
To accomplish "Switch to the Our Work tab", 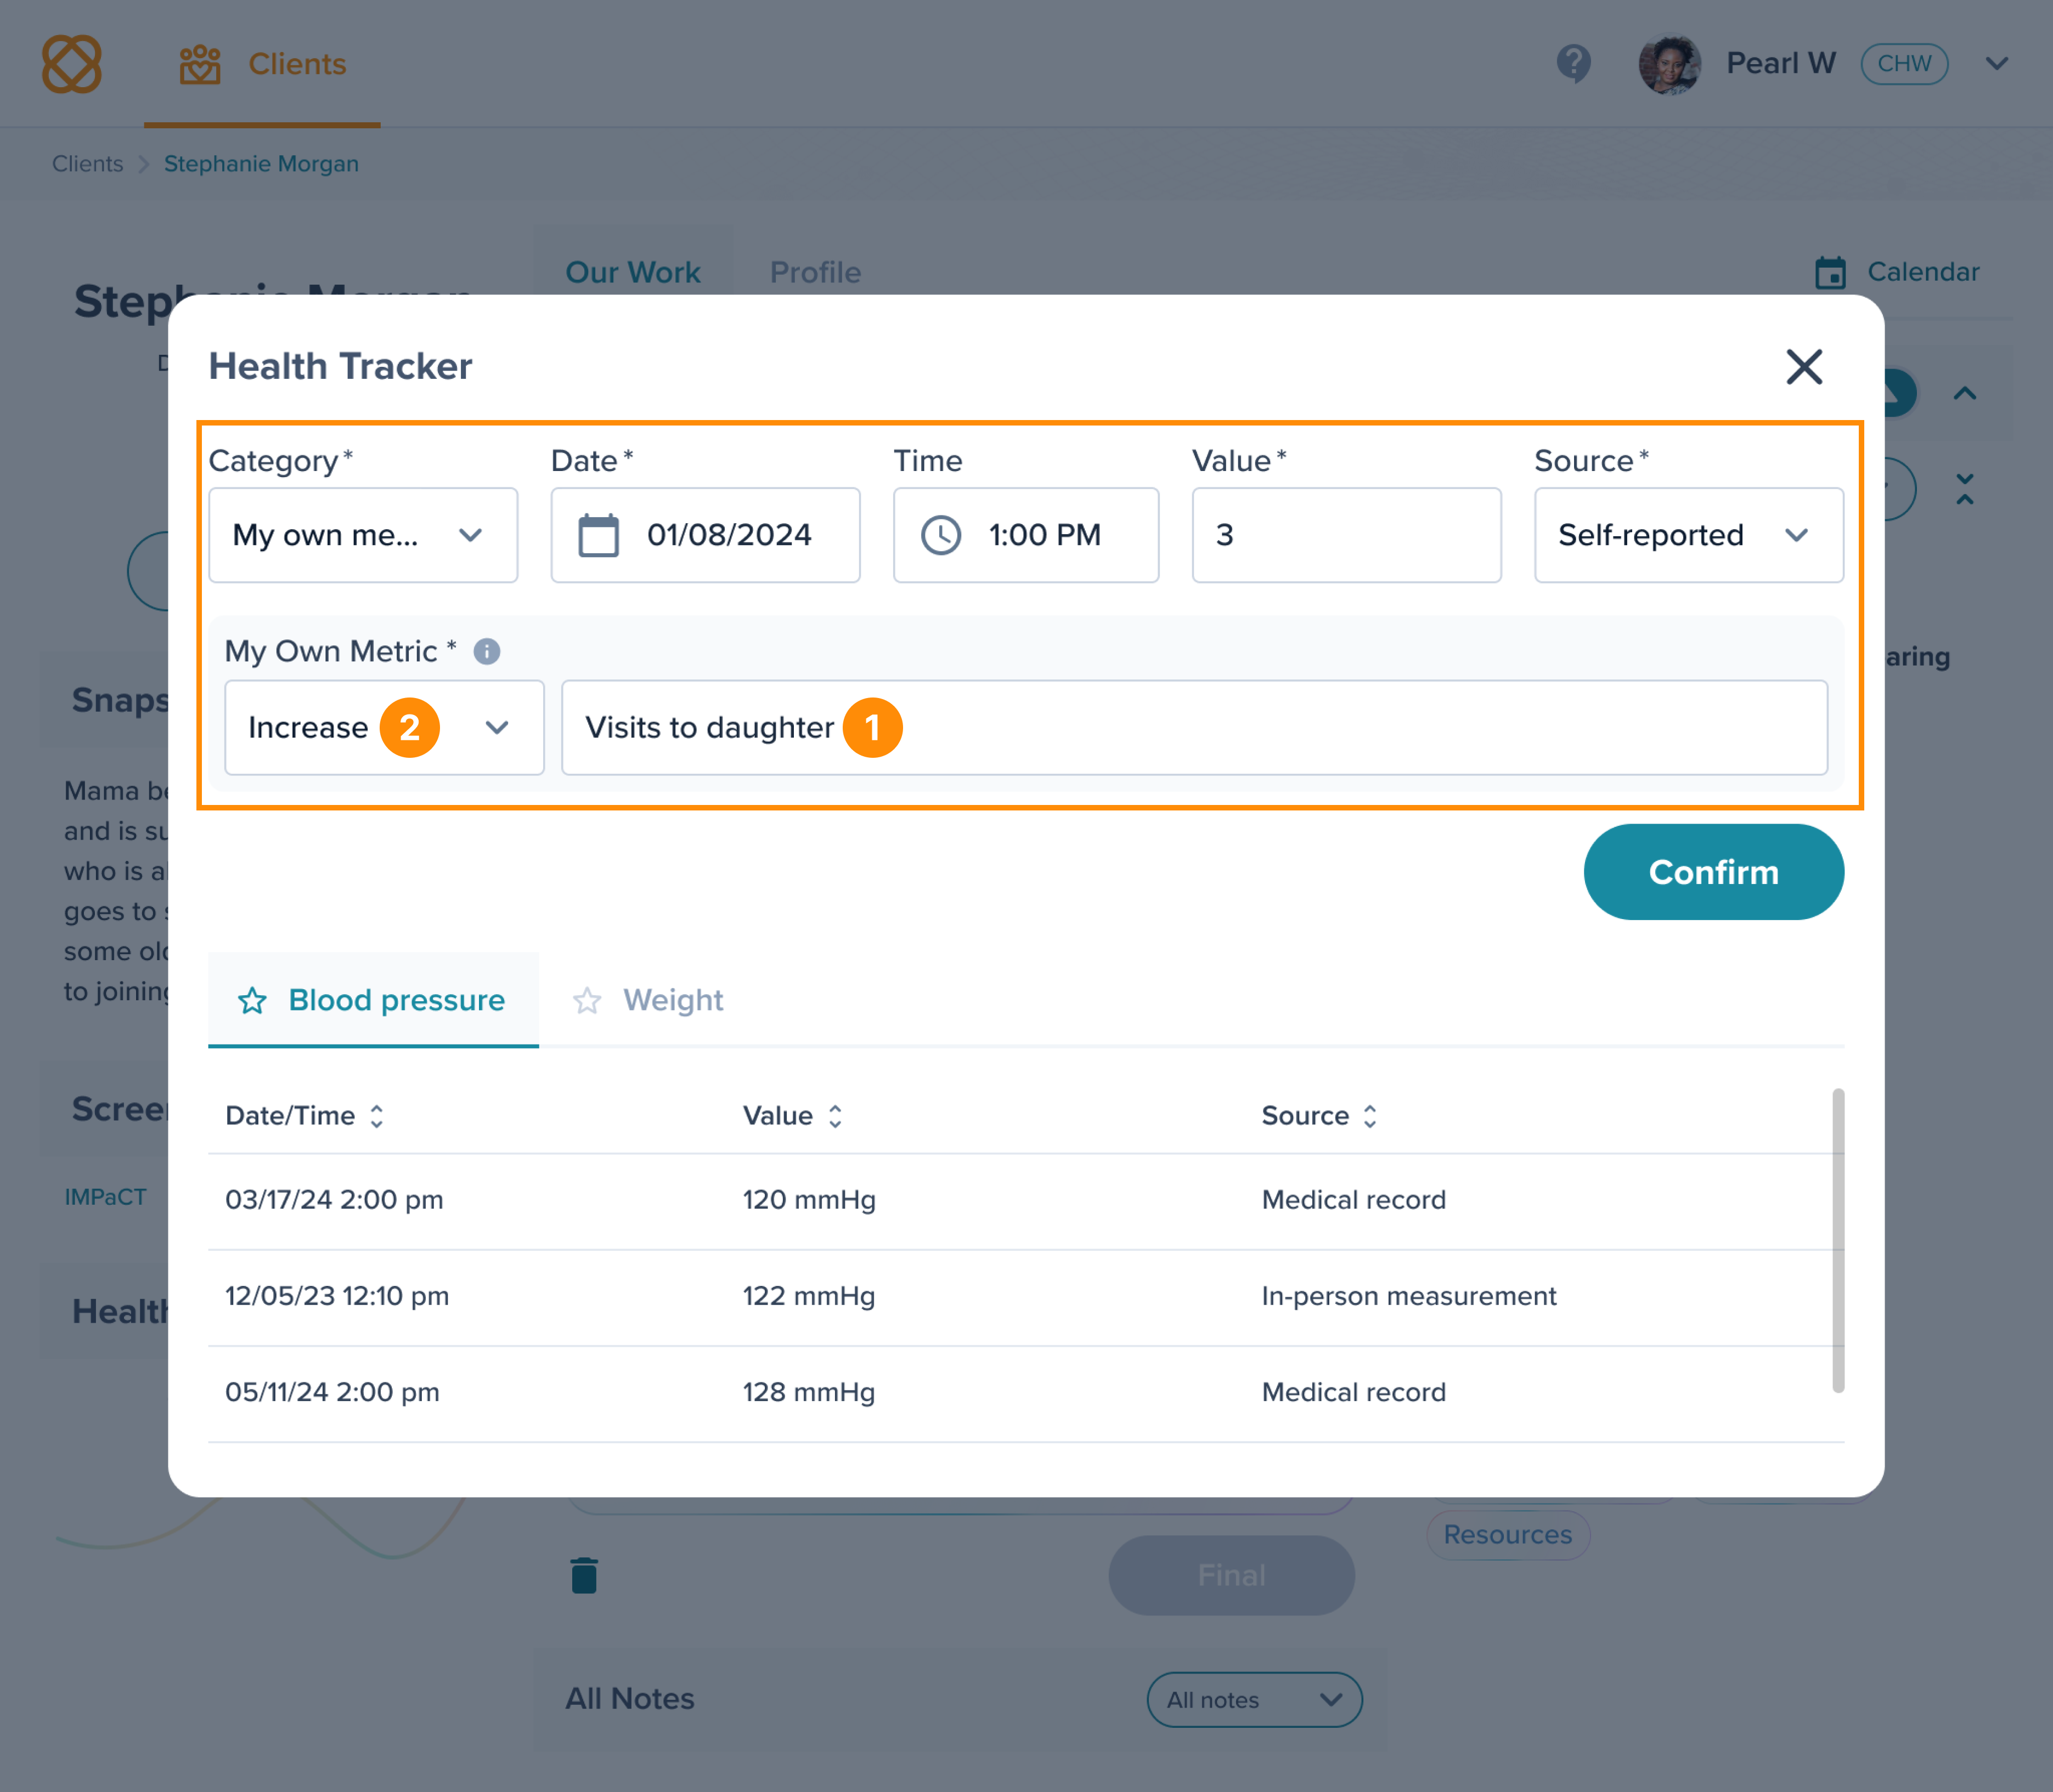I will pos(633,272).
